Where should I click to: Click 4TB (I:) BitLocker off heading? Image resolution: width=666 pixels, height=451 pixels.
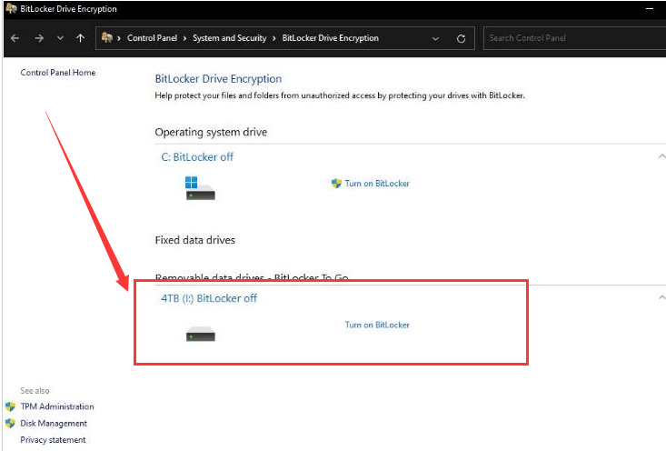pos(209,298)
